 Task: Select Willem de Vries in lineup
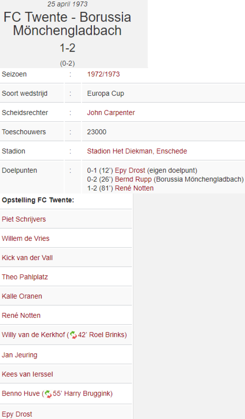click(x=26, y=238)
